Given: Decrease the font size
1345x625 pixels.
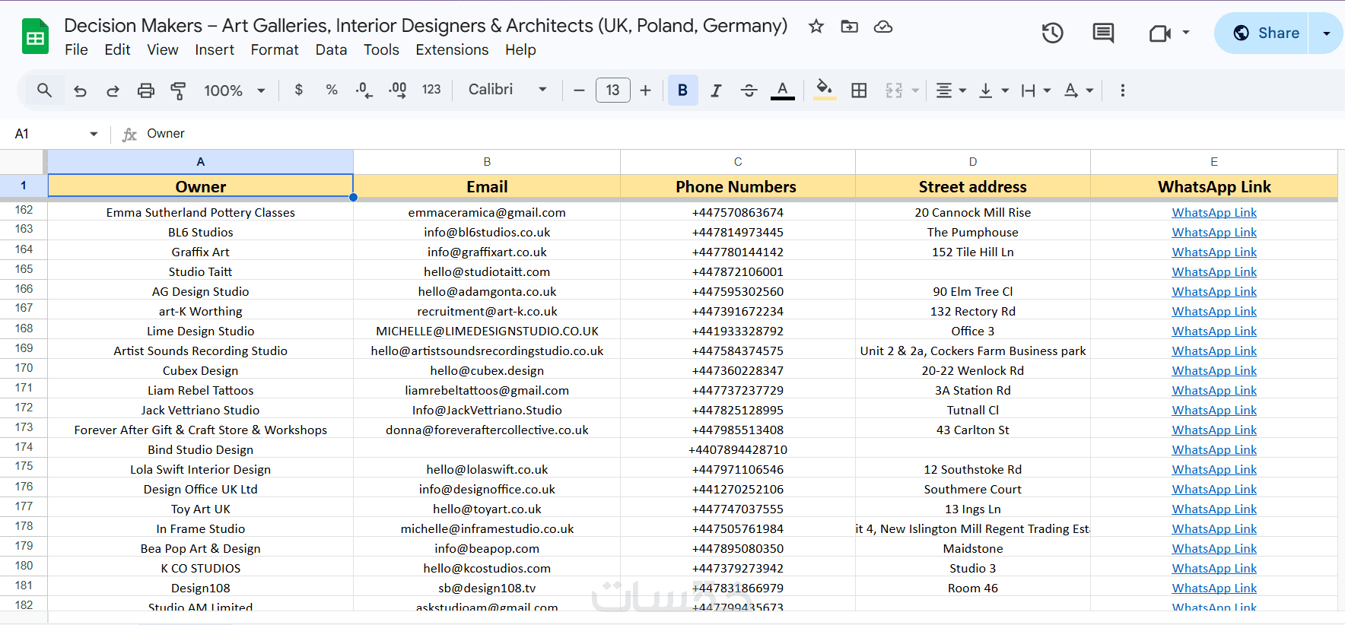Looking at the screenshot, I should (579, 90).
